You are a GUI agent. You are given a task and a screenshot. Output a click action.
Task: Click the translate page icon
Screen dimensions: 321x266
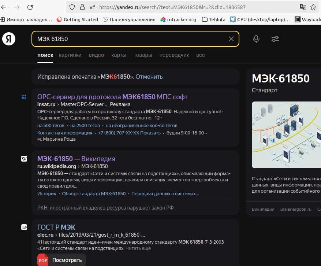303,7
